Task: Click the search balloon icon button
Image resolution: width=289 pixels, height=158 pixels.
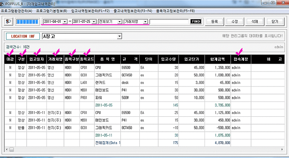Action: tap(8, 22)
